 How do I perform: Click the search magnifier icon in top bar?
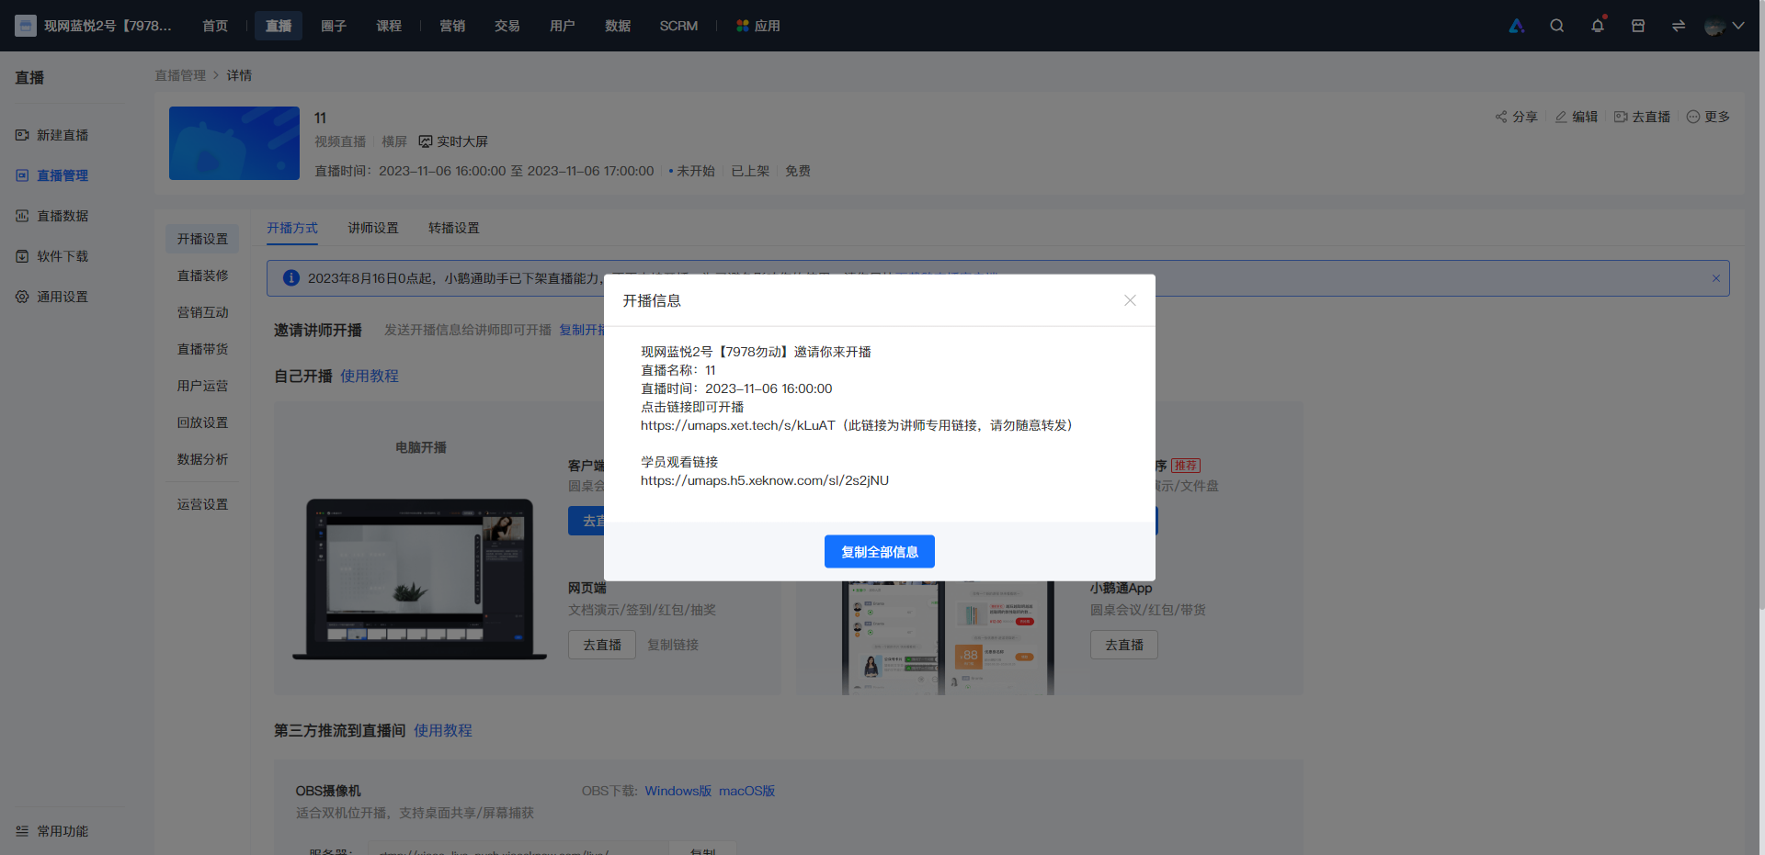(1556, 26)
